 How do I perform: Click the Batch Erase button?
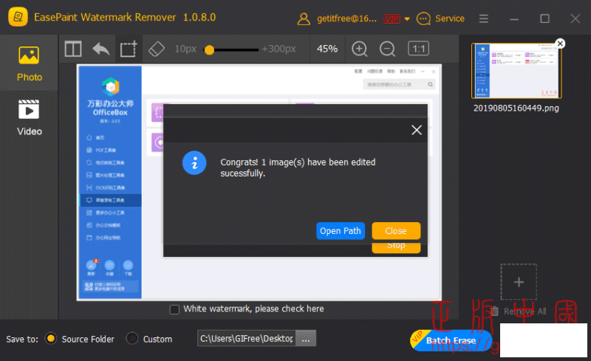451,340
